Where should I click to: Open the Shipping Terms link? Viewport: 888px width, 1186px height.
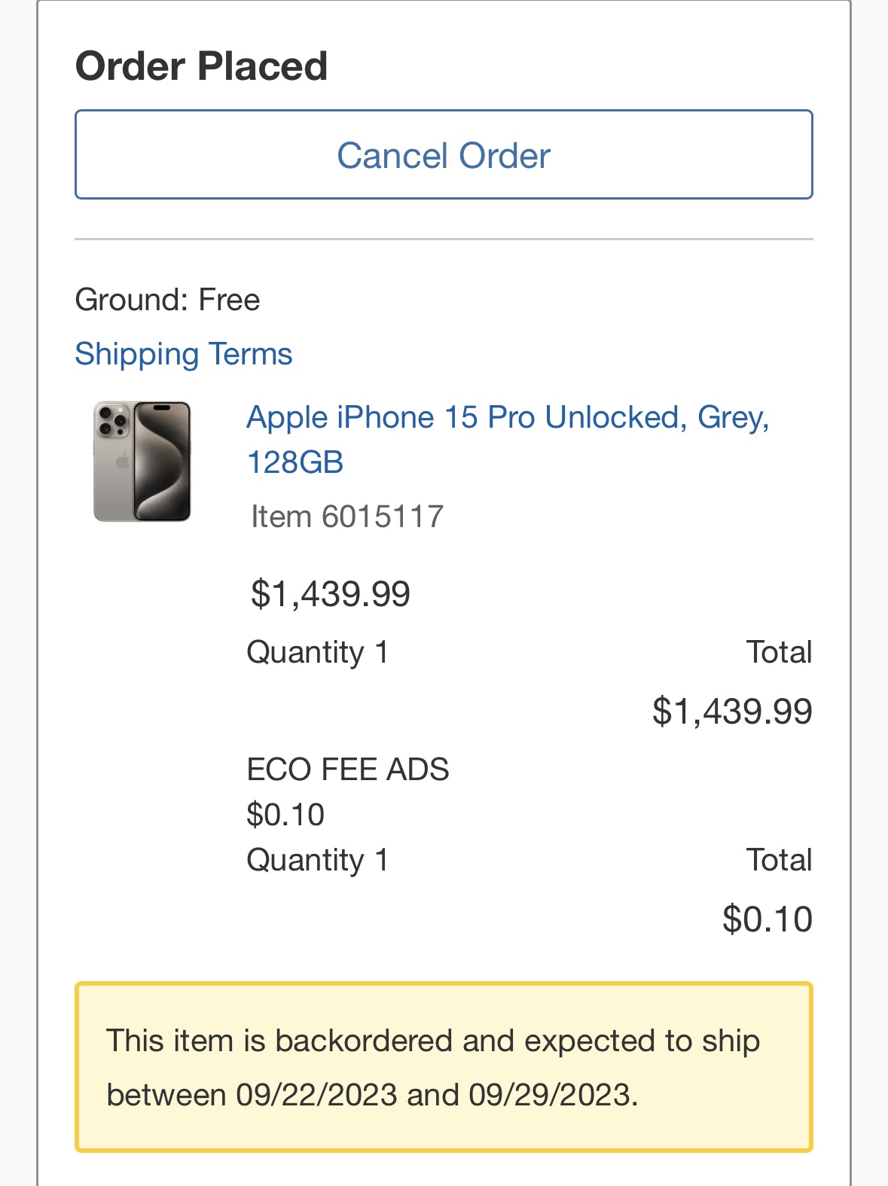click(183, 354)
